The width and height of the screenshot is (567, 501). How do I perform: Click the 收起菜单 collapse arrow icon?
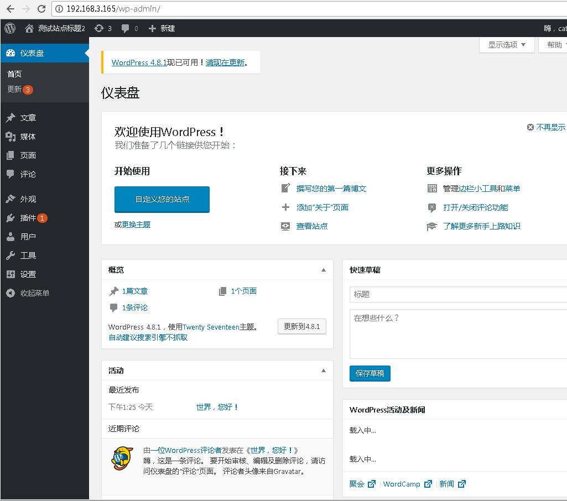click(x=11, y=293)
